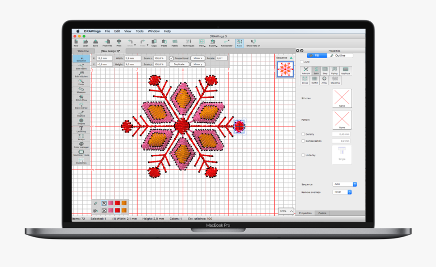Open the Sequence Auto dropdown
Screen dimensions: 436x267
[x=344, y=184]
